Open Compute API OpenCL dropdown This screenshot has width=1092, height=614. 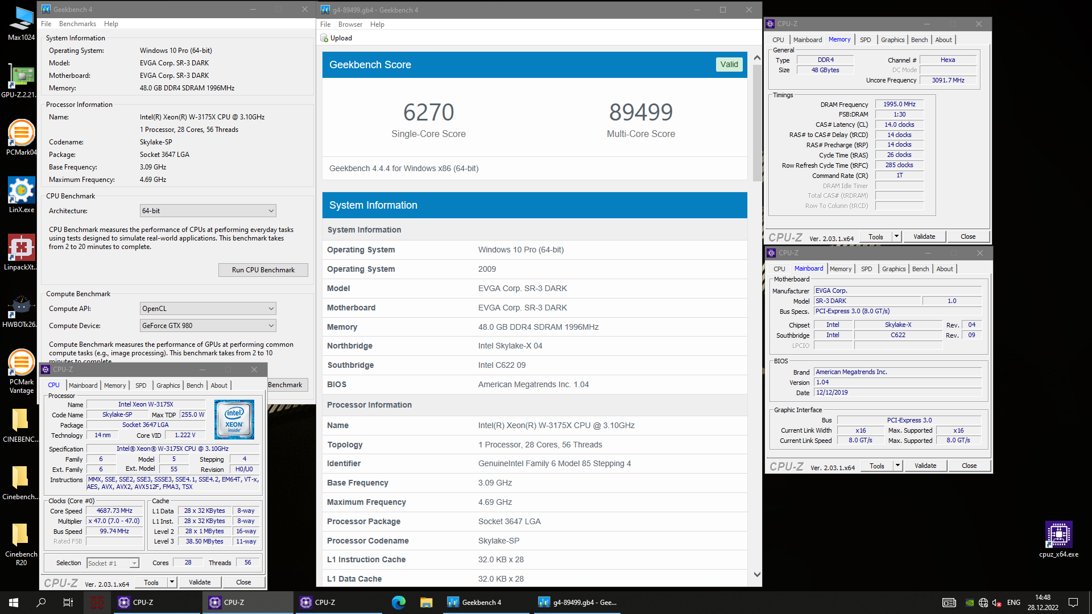pos(208,309)
